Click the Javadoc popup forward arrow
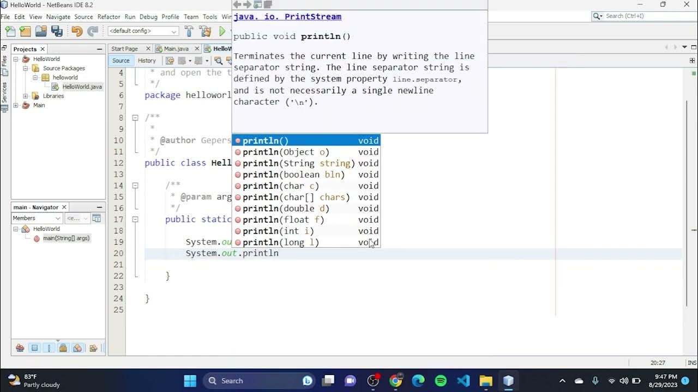 247,4
